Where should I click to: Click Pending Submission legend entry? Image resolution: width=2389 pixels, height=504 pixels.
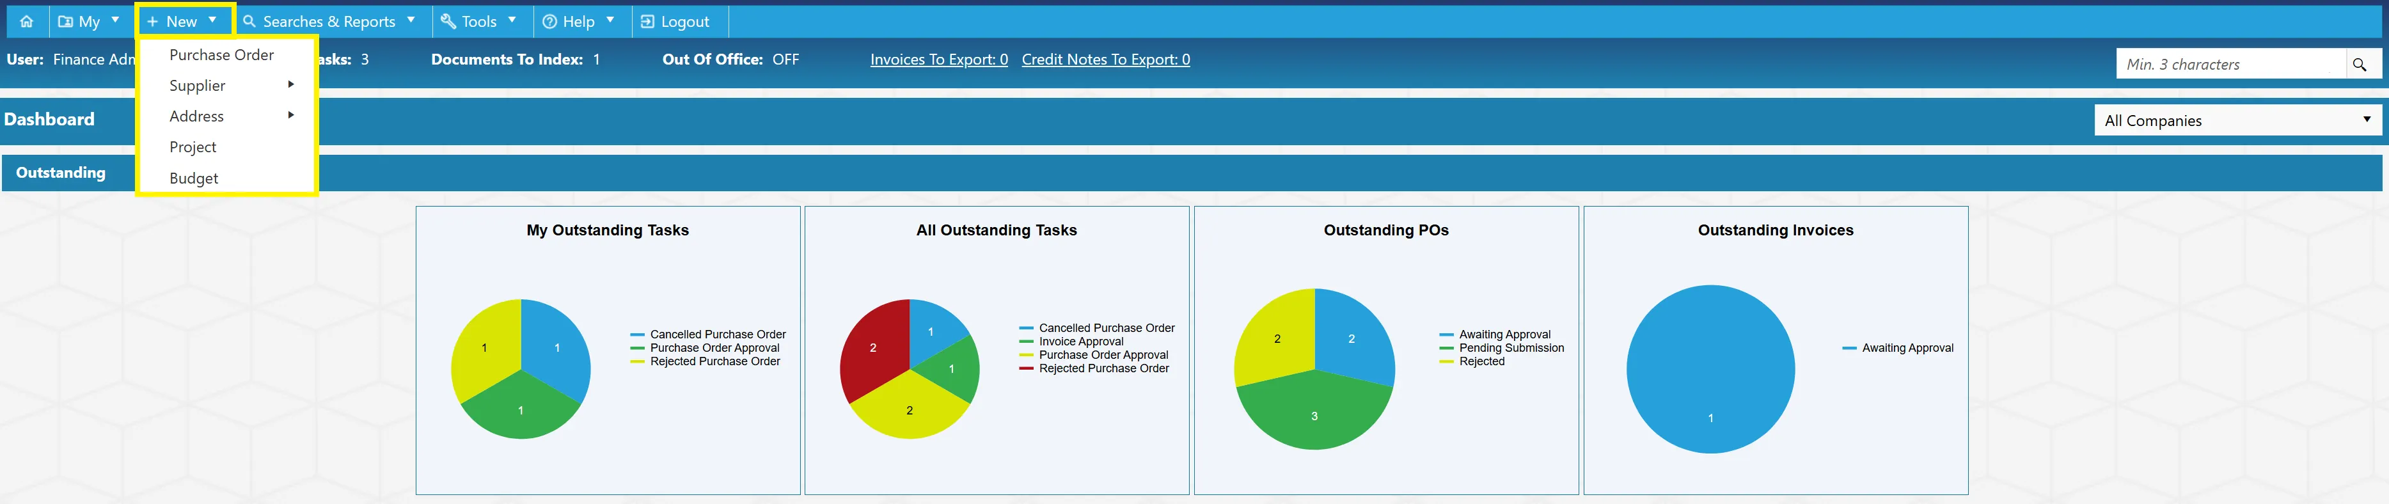[1501, 348]
